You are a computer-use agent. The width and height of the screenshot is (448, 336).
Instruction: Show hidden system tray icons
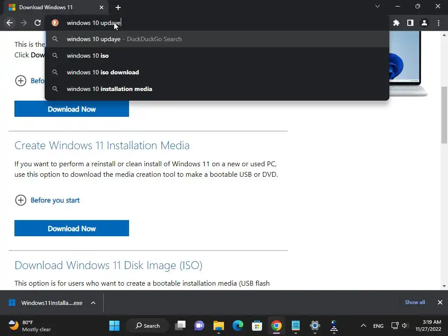[364, 325]
